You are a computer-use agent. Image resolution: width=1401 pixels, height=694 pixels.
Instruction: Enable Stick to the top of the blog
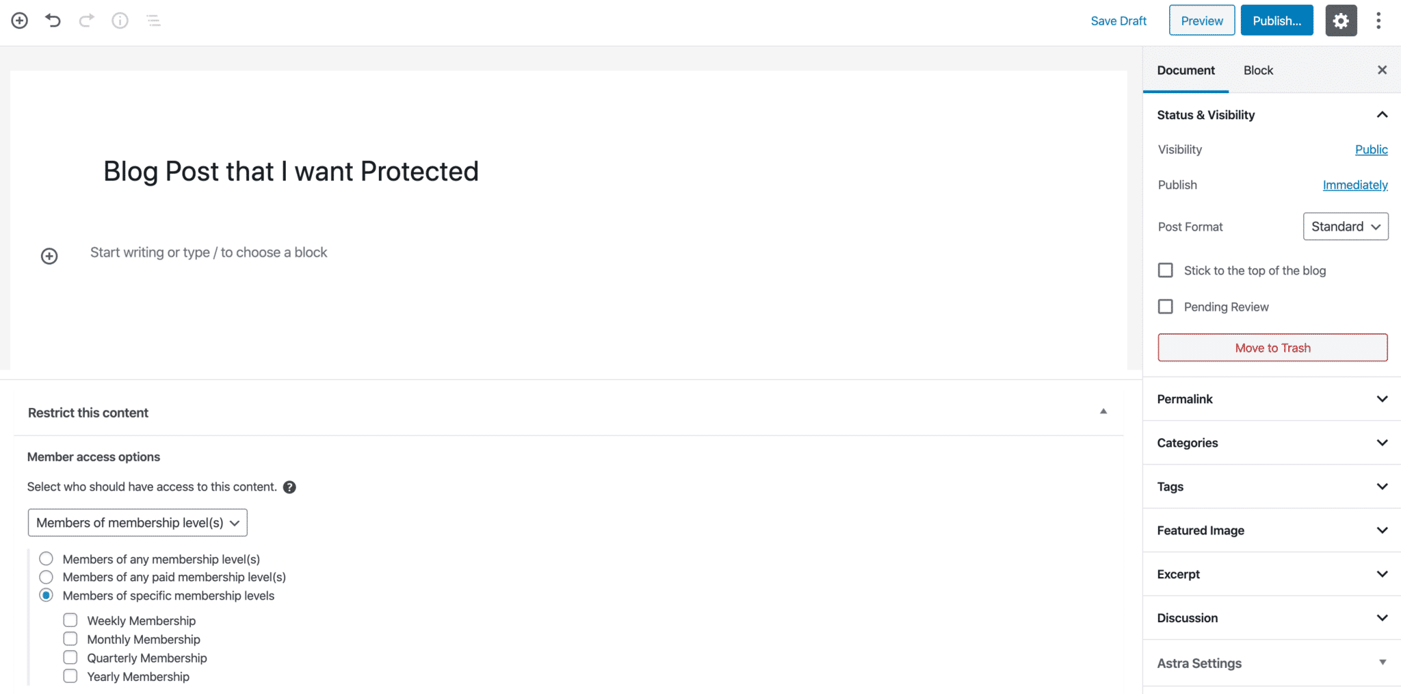(x=1166, y=270)
